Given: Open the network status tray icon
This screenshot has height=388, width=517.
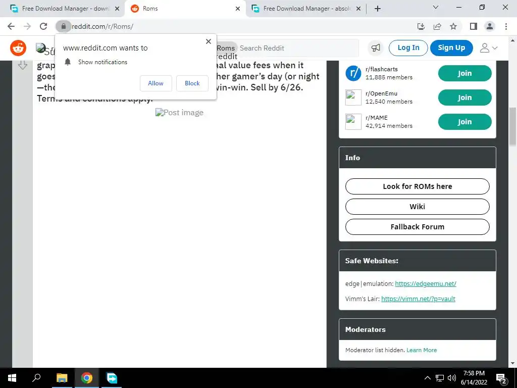Looking at the screenshot, I should tap(440, 378).
